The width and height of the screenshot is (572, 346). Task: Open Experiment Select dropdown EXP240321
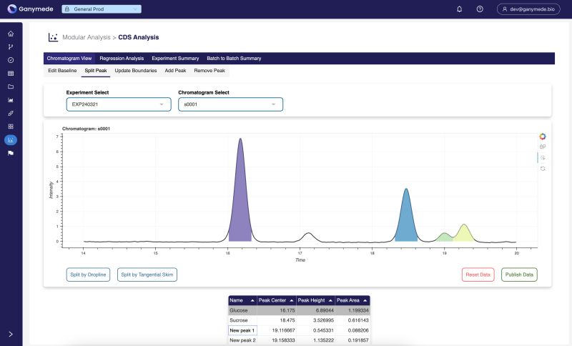(119, 104)
